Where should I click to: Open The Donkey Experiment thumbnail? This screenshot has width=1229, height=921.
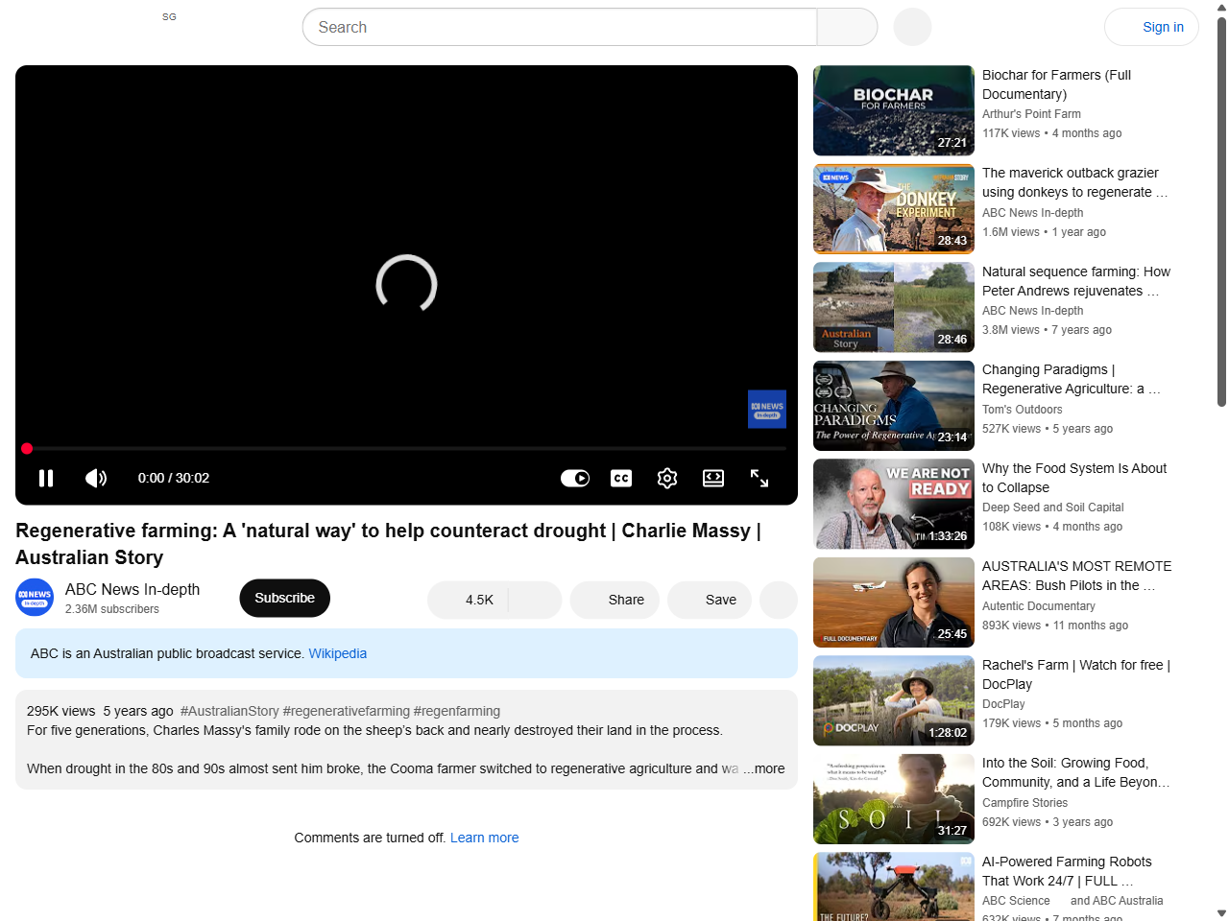pyautogui.click(x=894, y=209)
